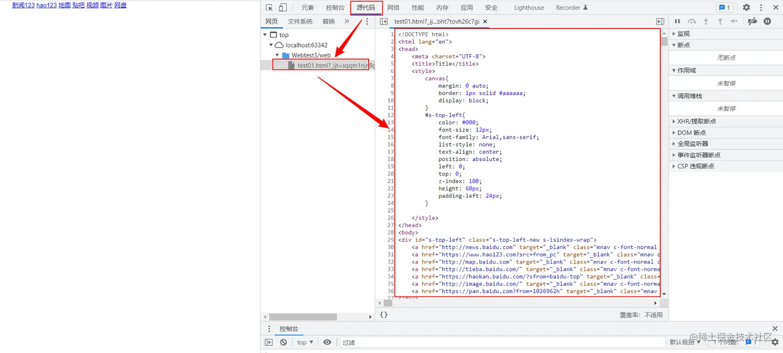
Task: Switch to the 控制台 tab in top bar
Action: [335, 8]
